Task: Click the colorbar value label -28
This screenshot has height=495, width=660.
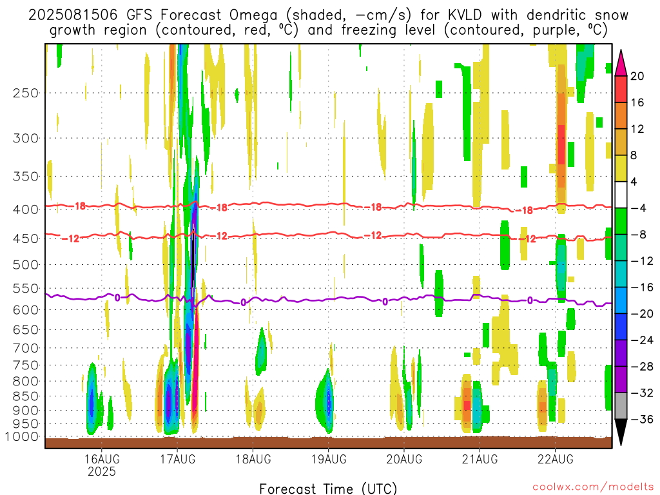Action: coord(643,367)
